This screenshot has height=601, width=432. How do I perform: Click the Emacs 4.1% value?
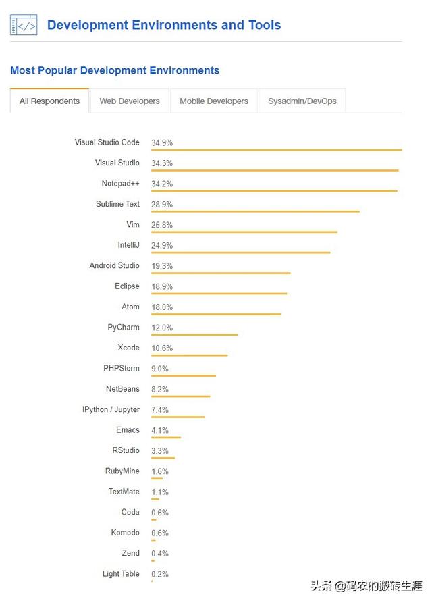tap(160, 431)
